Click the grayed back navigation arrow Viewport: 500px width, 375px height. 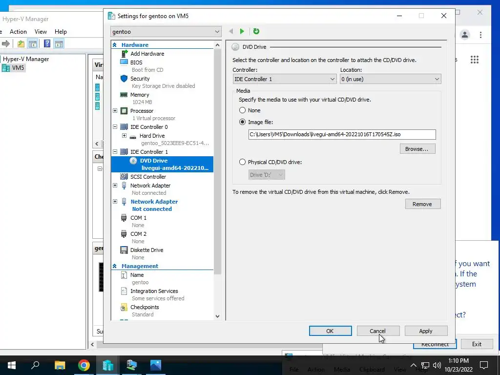pos(231,31)
